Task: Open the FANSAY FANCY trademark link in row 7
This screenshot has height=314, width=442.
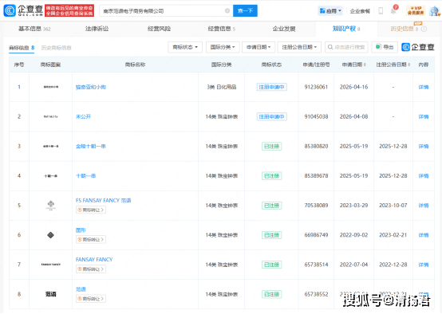Action: point(94,260)
